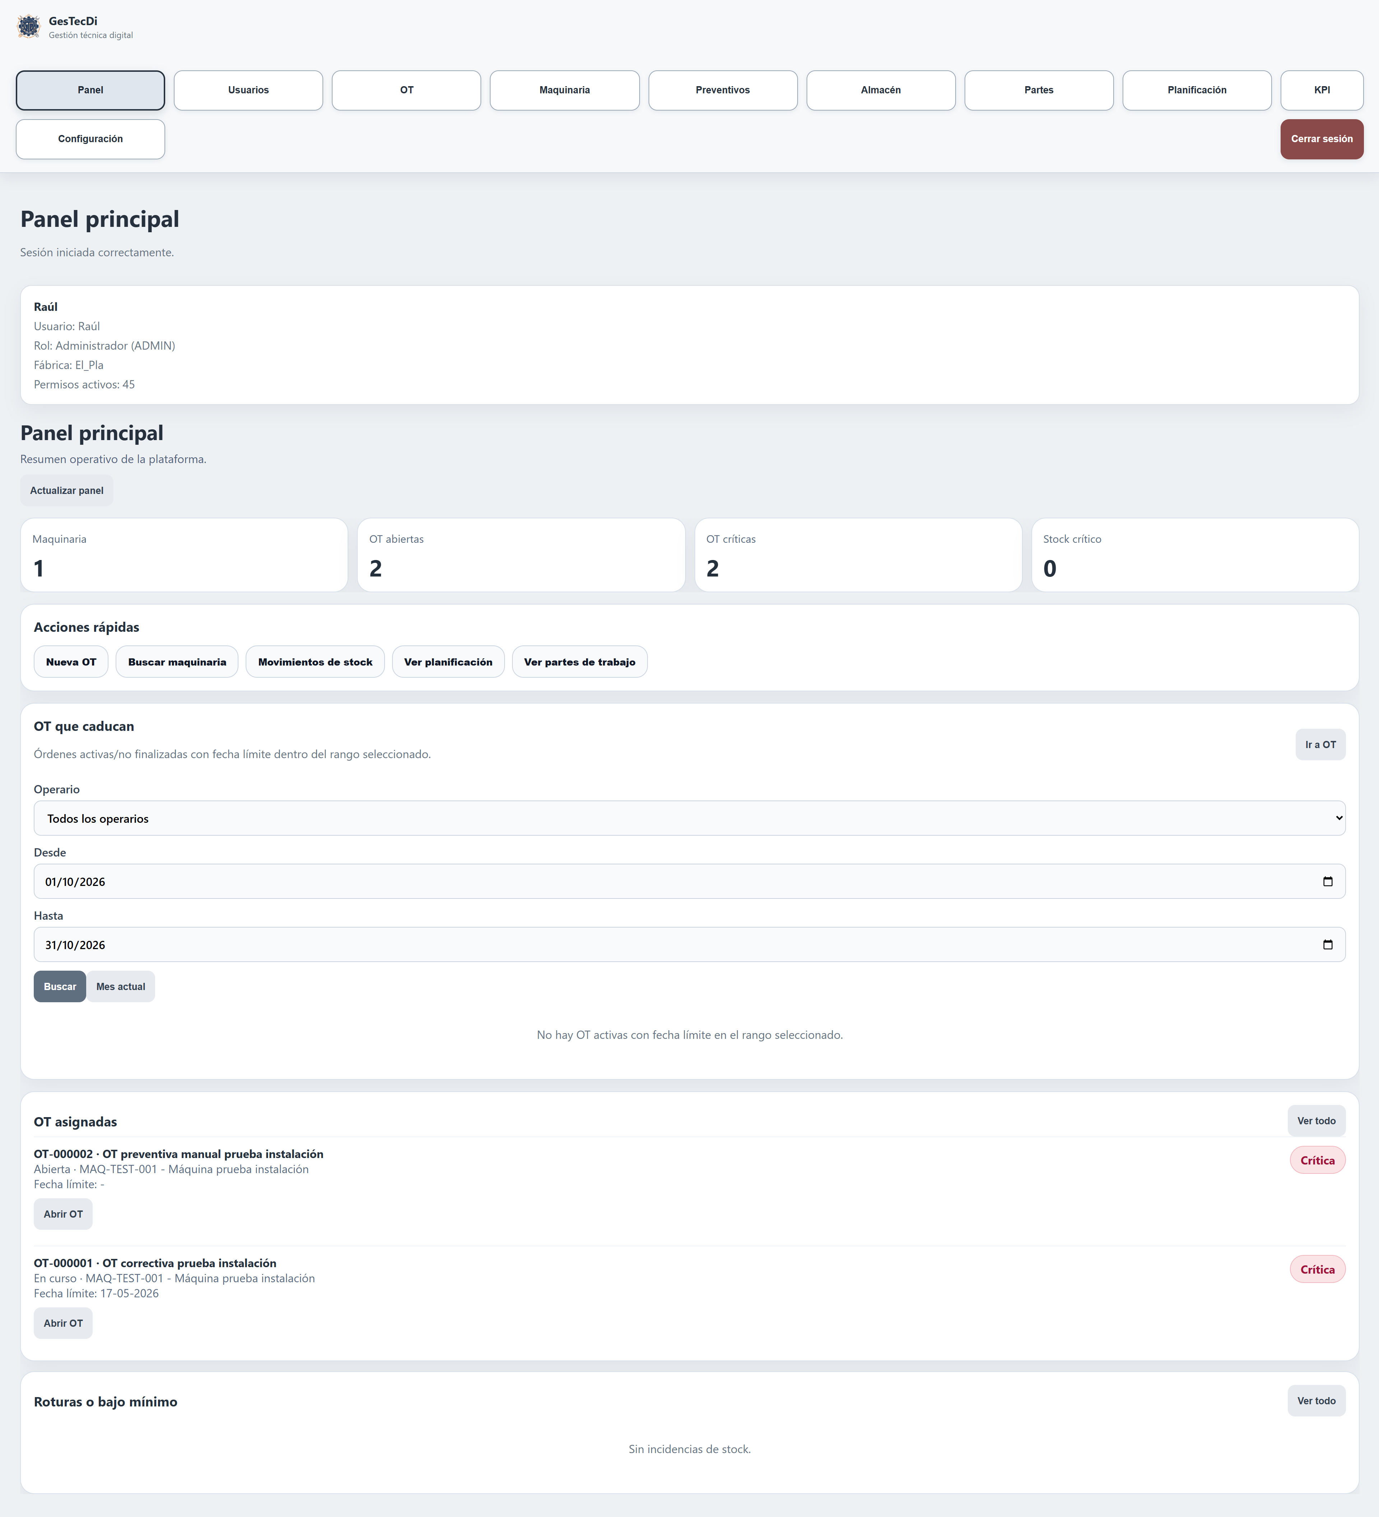Click 'Permisos activos: 45' text
The height and width of the screenshot is (1517, 1379).
point(84,384)
